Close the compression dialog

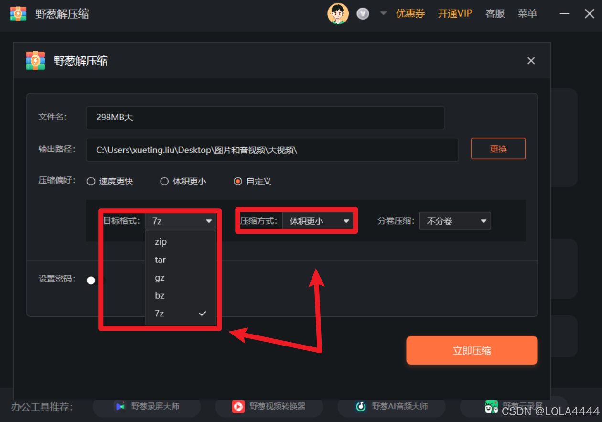[531, 61]
